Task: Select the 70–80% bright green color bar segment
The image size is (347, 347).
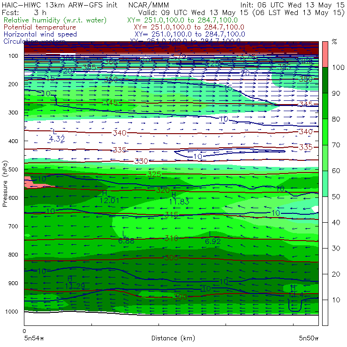Action: (325, 132)
